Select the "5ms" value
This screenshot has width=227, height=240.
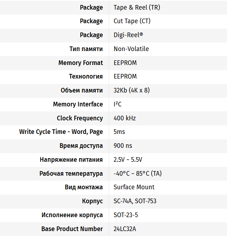[x=119, y=132]
